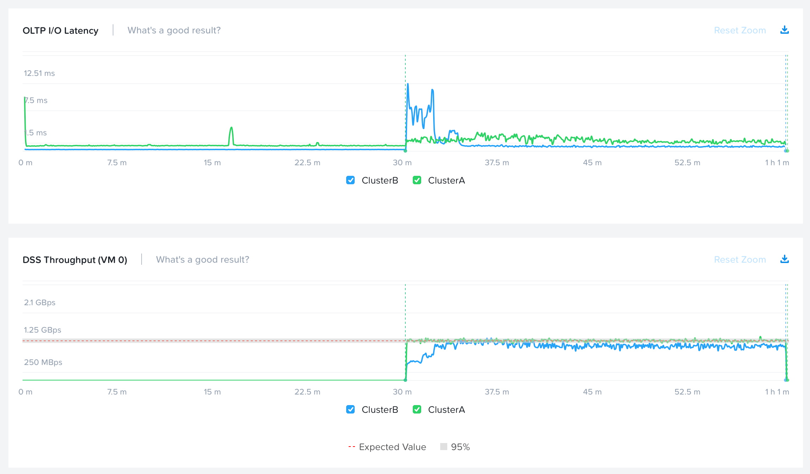Open DSS Throughput 'What's a good result?' link
The height and width of the screenshot is (474, 810).
pos(202,260)
